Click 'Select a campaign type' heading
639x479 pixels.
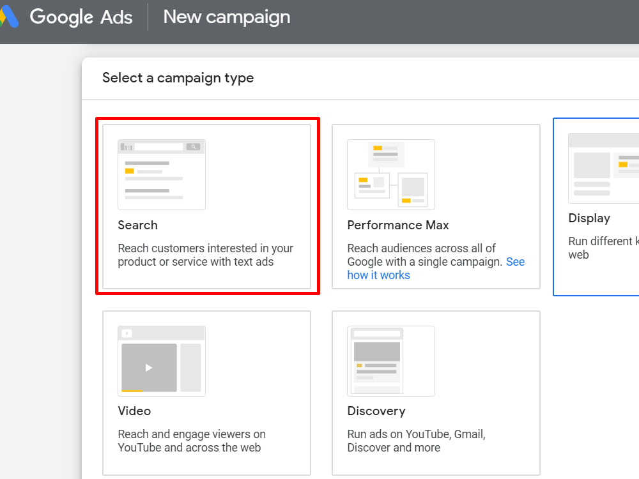[178, 78]
